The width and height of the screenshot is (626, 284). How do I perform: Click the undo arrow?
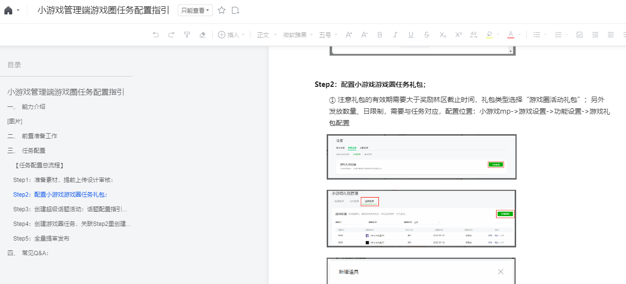tap(156, 35)
